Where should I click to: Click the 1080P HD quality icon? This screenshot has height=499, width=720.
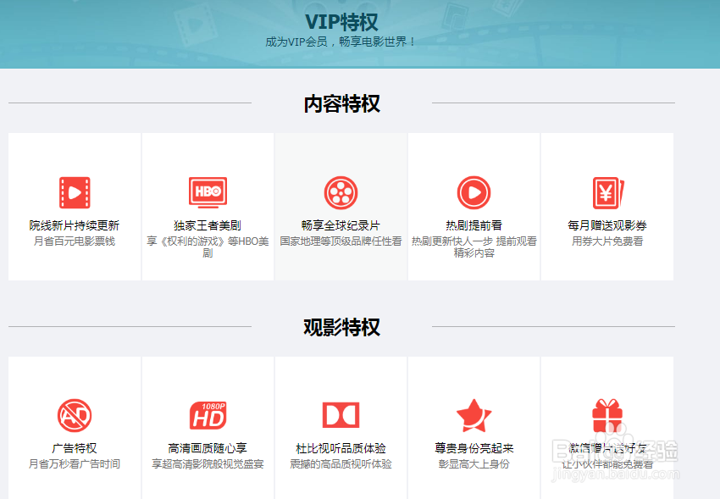(208, 415)
